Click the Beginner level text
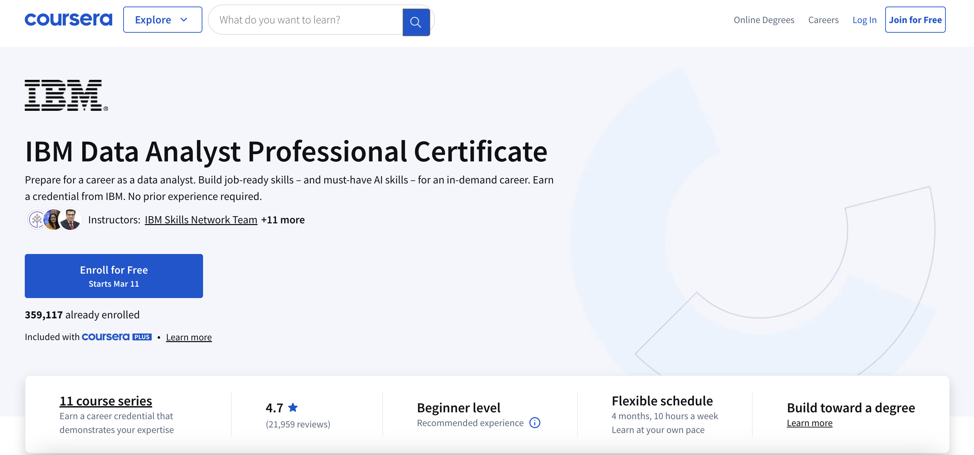 coord(458,408)
